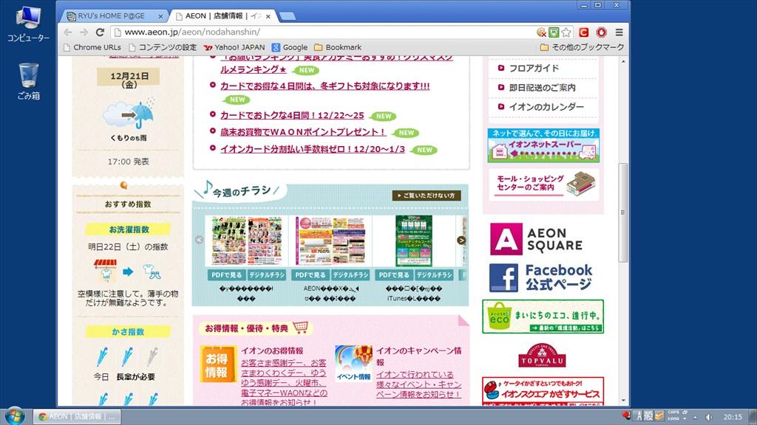The width and height of the screenshot is (757, 425).
Task: Click scrollbar down arrow
Action: pyautogui.click(x=623, y=401)
